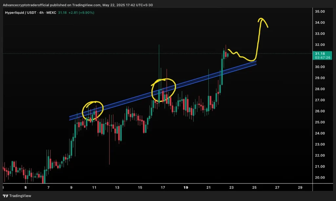Screen dimensions: 336x201
Task: Click the 25.00 price axis label
Action: pyautogui.click(x=320, y=122)
